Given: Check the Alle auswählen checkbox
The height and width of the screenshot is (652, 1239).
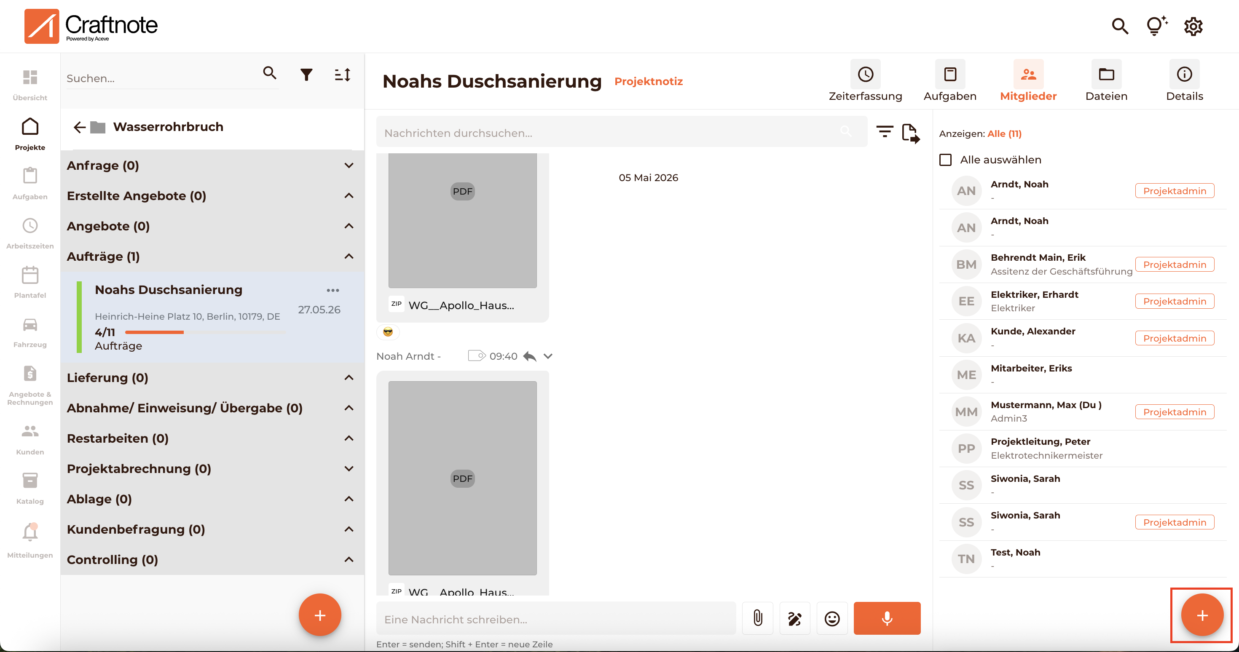Looking at the screenshot, I should (x=945, y=160).
